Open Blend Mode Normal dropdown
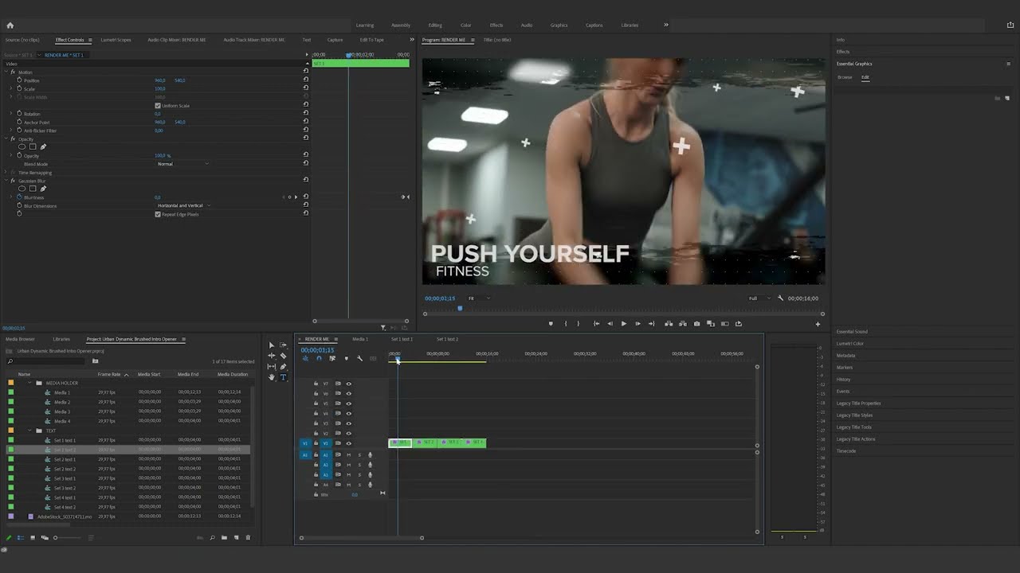Screen dimensions: 1020x573 (183, 164)
